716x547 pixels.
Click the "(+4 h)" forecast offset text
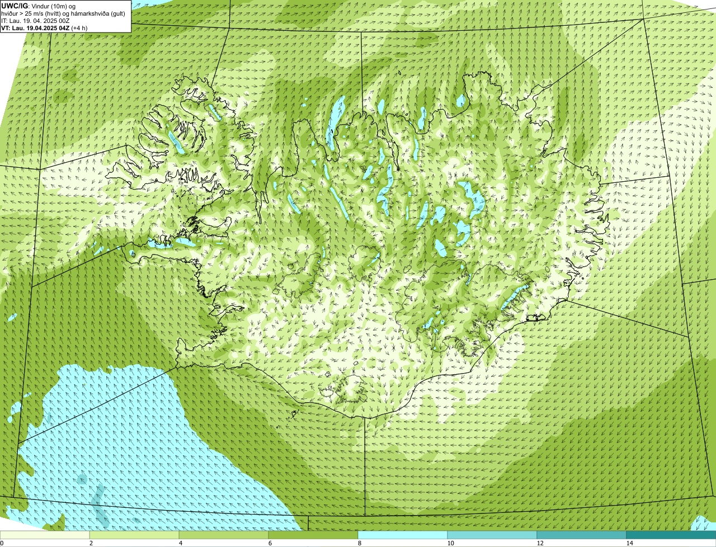click(x=79, y=28)
